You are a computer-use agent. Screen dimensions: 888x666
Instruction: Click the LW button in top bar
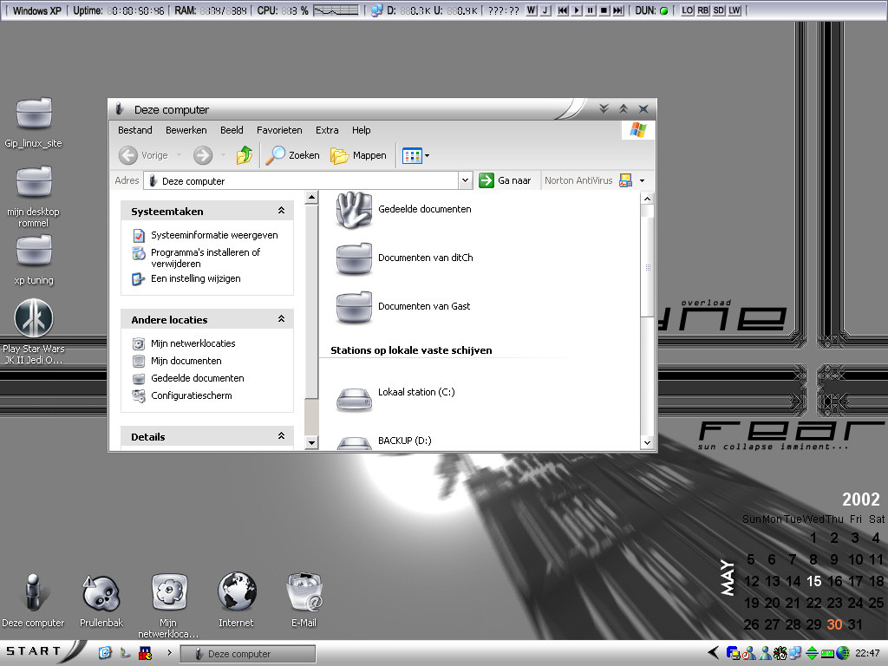[735, 10]
